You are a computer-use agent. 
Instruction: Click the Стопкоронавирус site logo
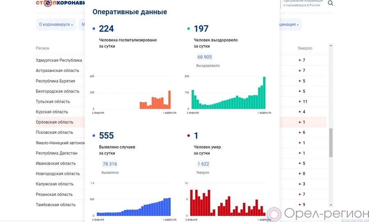pos(60,3)
